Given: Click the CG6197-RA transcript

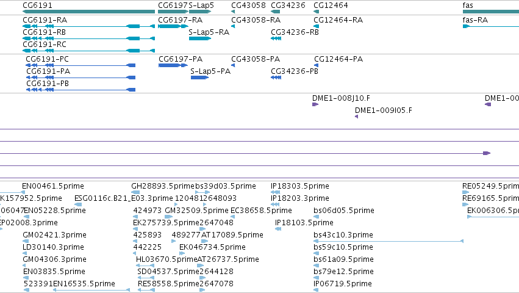Looking at the screenshot, I should [173, 26].
